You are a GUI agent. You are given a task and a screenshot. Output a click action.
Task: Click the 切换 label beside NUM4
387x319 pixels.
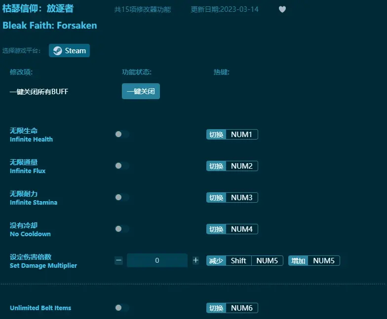coord(216,229)
